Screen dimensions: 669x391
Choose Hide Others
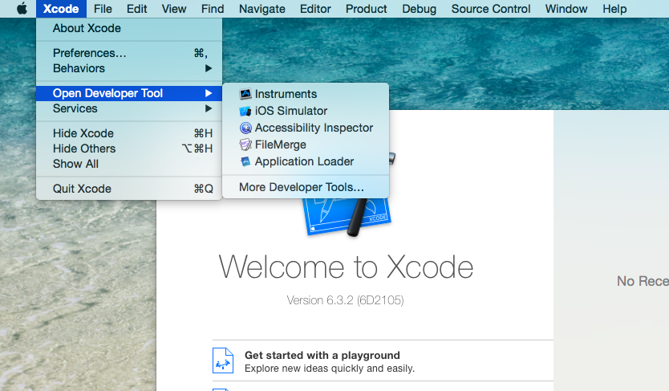129,149
